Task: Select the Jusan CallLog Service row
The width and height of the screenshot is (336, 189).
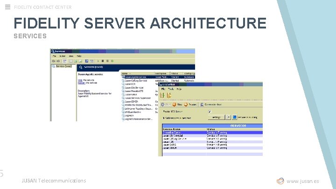Action: click(x=158, y=81)
